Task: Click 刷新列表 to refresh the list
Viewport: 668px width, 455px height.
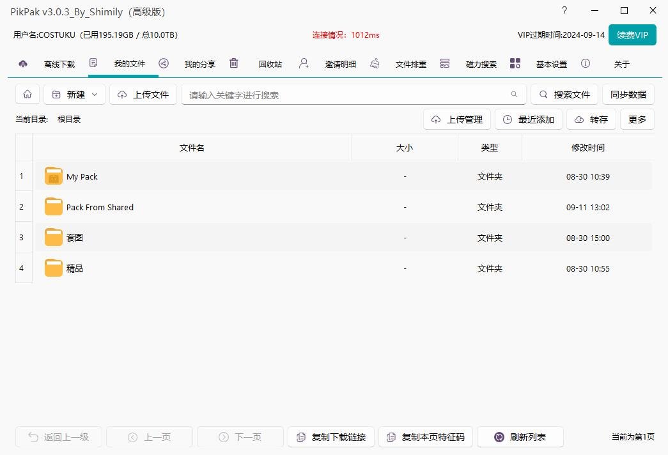Action: point(520,437)
